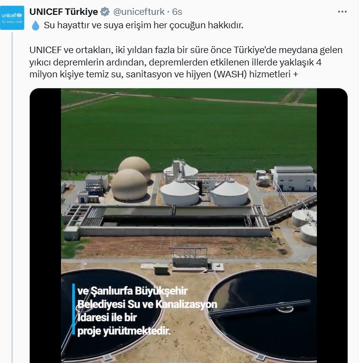Click the left black video letterbox bar
Image resolution: width=359 pixels, height=363 pixels.
(x=45, y=226)
